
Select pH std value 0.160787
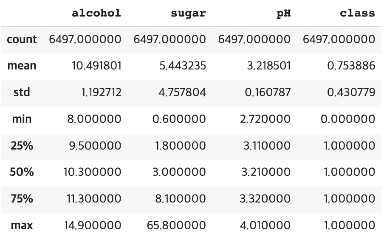tap(268, 92)
